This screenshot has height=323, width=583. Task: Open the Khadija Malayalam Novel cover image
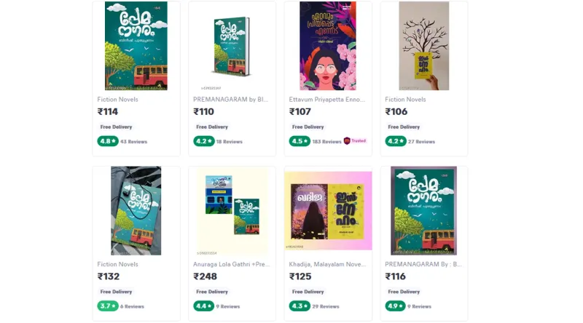coord(328,210)
